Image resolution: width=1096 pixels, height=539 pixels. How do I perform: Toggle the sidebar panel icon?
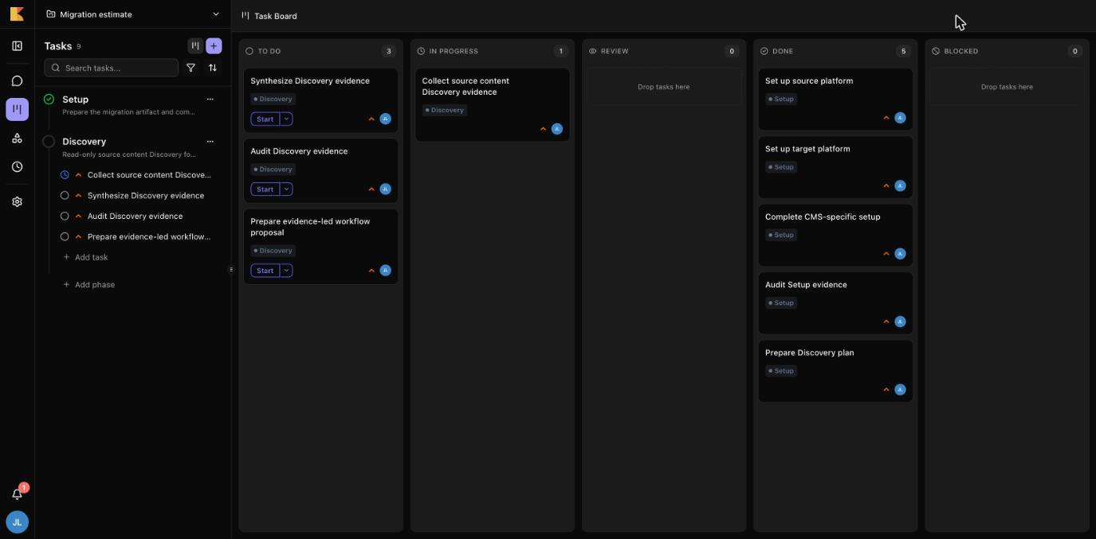point(17,46)
